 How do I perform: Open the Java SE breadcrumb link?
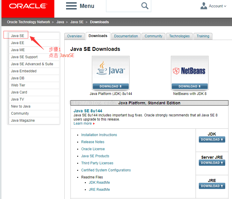pos(77,22)
